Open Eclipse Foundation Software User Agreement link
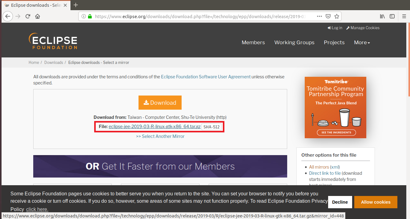Image resolution: width=410 pixels, height=219 pixels. (x=206, y=76)
